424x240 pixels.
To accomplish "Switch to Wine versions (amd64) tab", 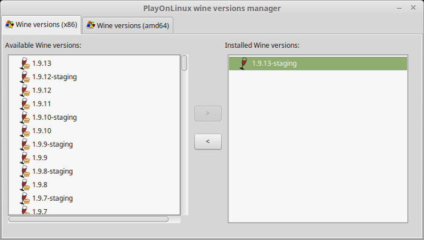I will 128,25.
